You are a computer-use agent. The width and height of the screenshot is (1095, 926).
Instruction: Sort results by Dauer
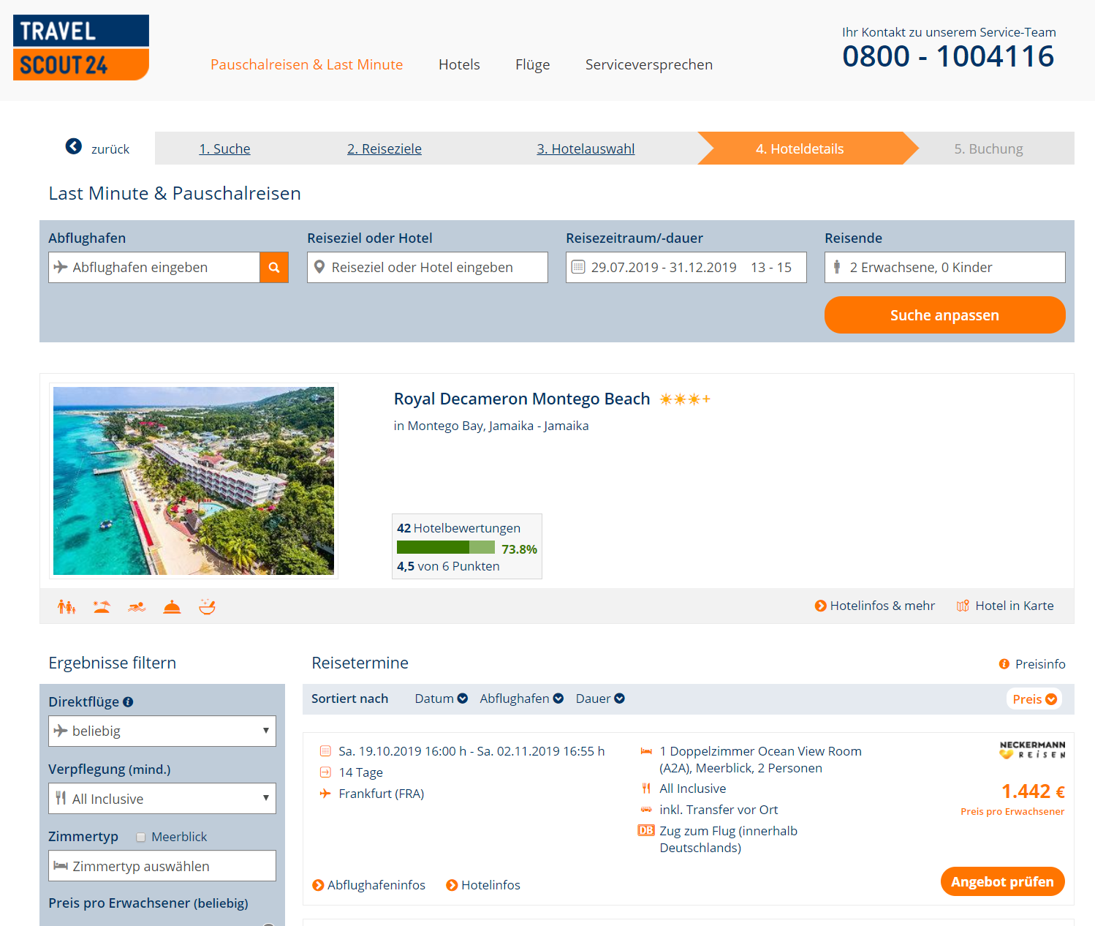[x=600, y=699]
